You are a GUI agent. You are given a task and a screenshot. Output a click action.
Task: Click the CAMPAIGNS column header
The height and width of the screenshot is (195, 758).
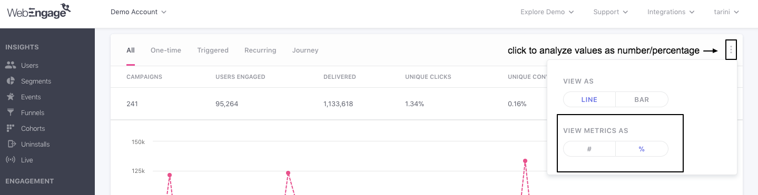tap(144, 77)
